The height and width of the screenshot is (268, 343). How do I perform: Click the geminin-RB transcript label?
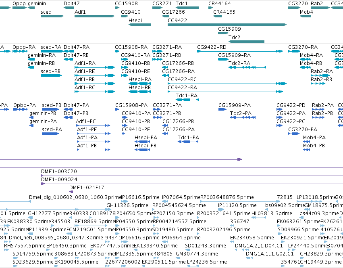pyautogui.click(x=41, y=63)
